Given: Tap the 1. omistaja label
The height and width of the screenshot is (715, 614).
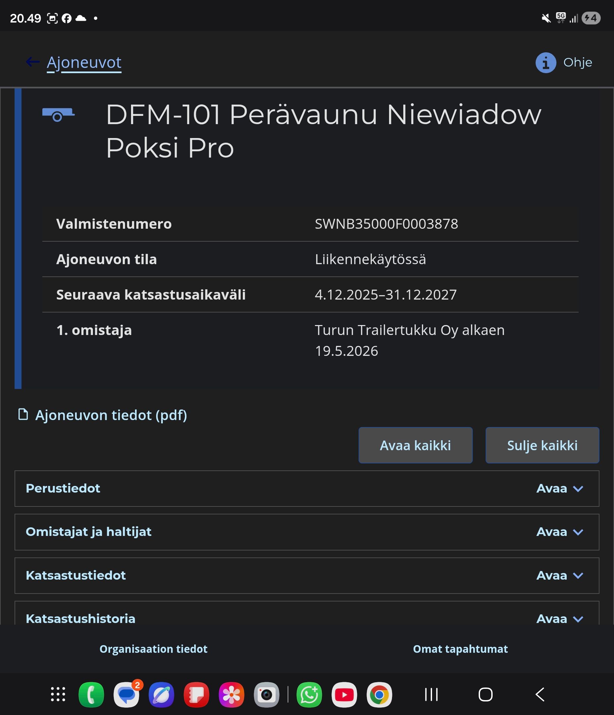Looking at the screenshot, I should (94, 330).
